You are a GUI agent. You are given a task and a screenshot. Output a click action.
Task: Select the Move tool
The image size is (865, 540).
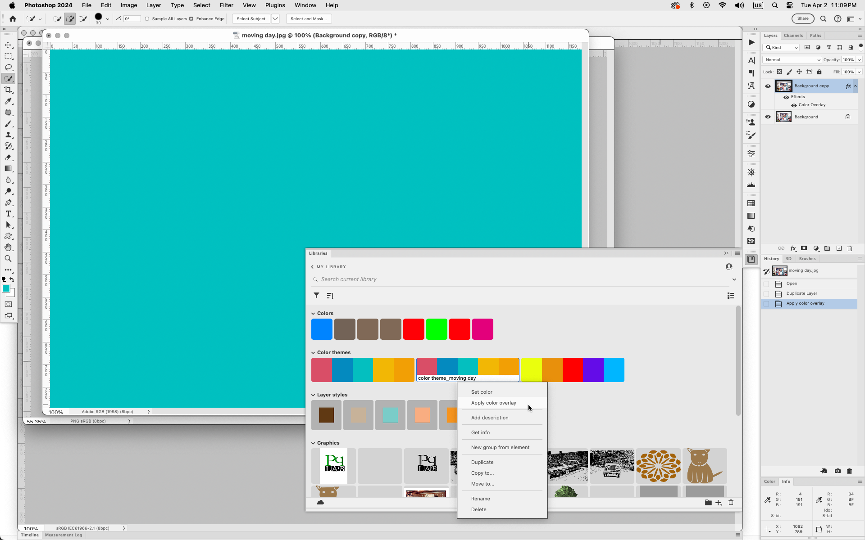tap(8, 45)
